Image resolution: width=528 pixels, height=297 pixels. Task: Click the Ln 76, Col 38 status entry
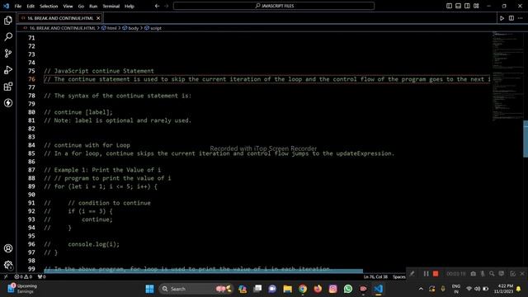coord(375,277)
